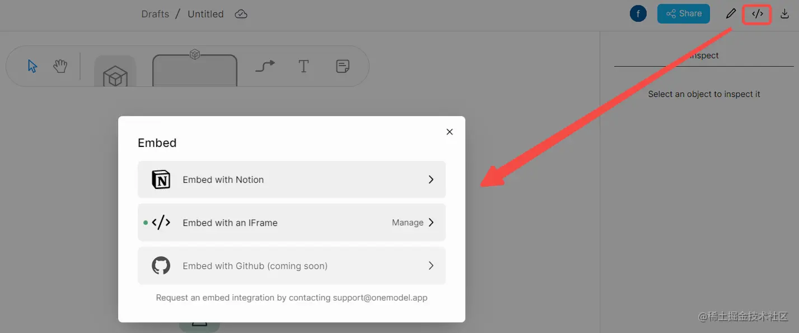Screen dimensions: 799x333
Task: Click the IFrame code brackets icon
Action: 161,223
